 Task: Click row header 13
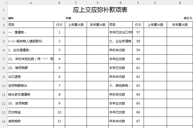tap(4, 112)
